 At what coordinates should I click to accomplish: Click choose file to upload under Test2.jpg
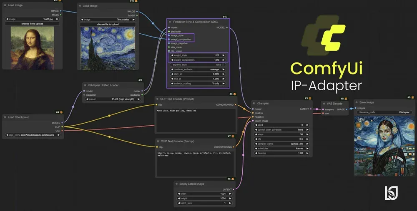pos(32,24)
